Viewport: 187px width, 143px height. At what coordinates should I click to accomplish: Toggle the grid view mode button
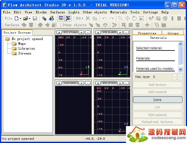(61, 18)
